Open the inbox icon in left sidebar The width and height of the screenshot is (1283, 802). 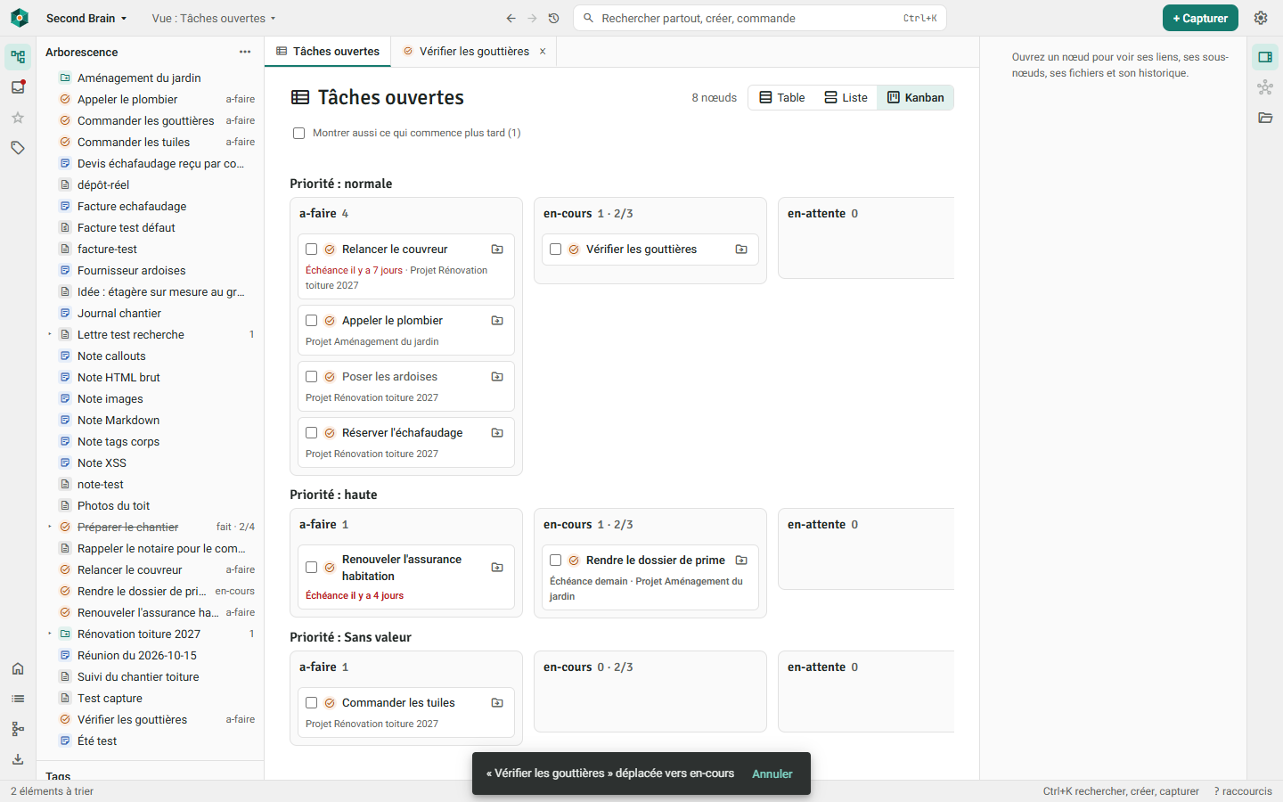tap(18, 87)
